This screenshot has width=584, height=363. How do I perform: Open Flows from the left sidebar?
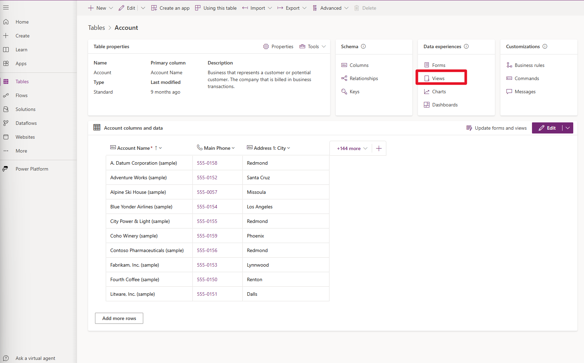tap(22, 95)
